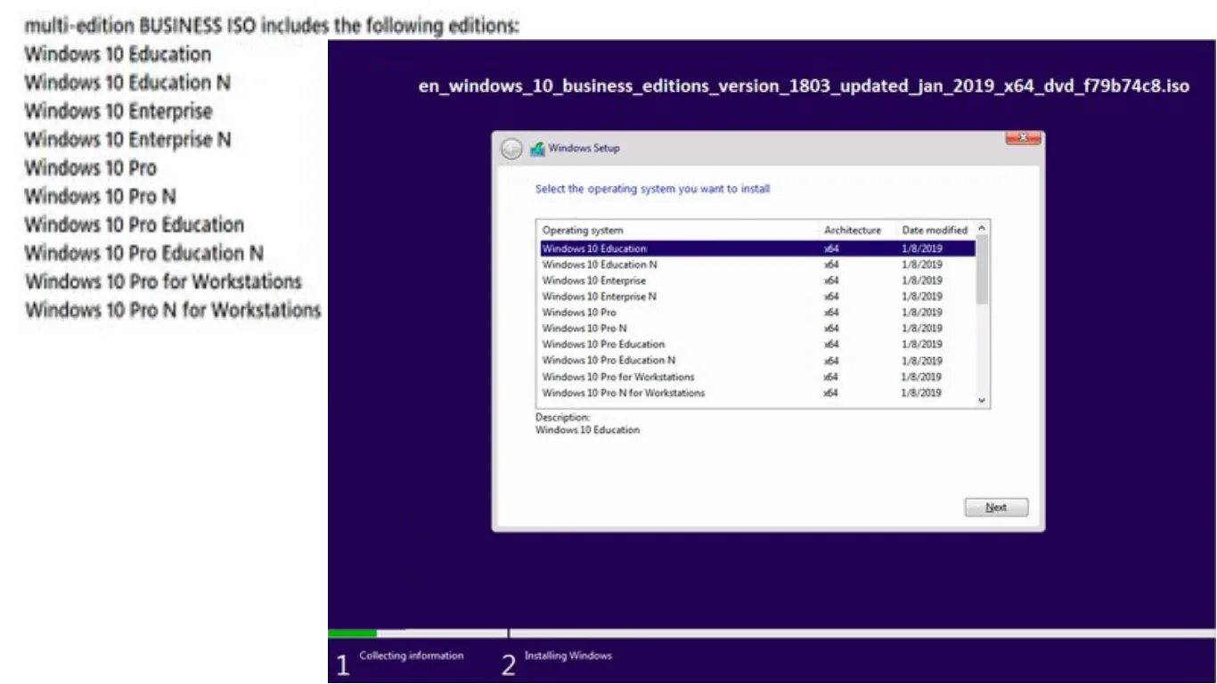Select the Windows 10 Enterprise row
This screenshot has width=1217, height=684.
(x=758, y=281)
